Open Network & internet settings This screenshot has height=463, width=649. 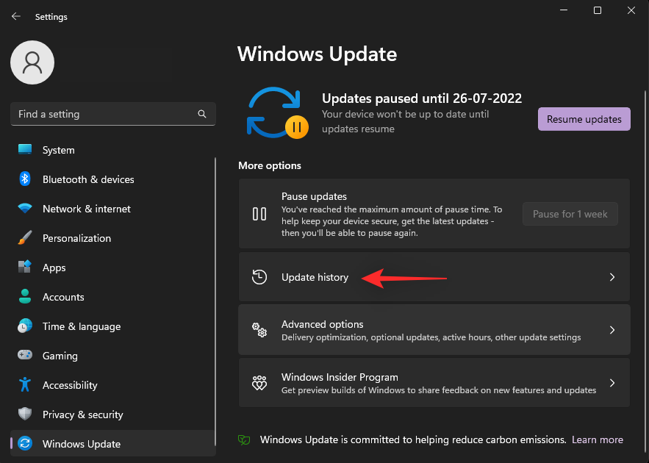click(x=86, y=209)
